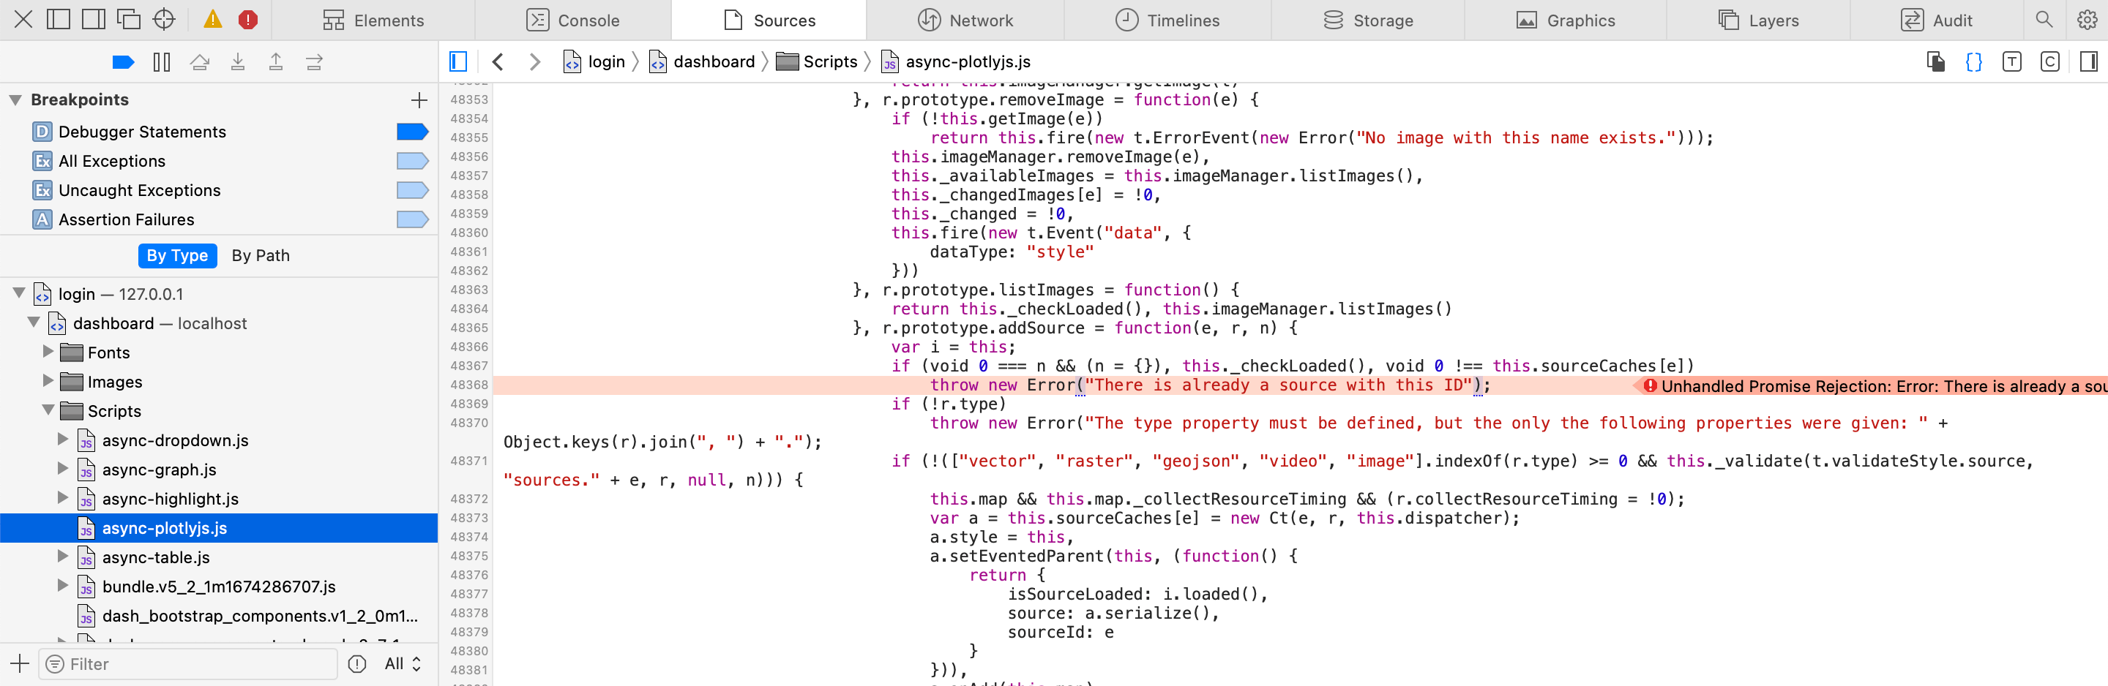The width and height of the screenshot is (2108, 686).
Task: Dock inspector to the right side
Action: 93,20
